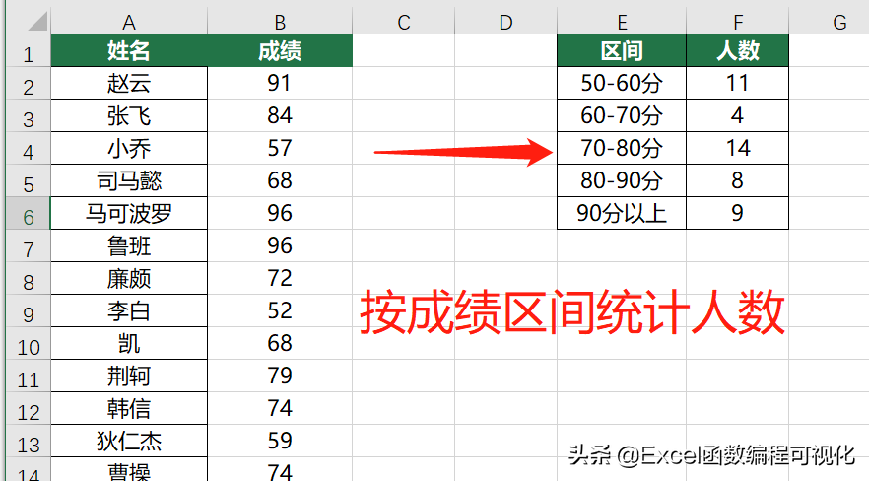The image size is (869, 481).
Task: Select the row 7 header
Action: click(x=29, y=246)
